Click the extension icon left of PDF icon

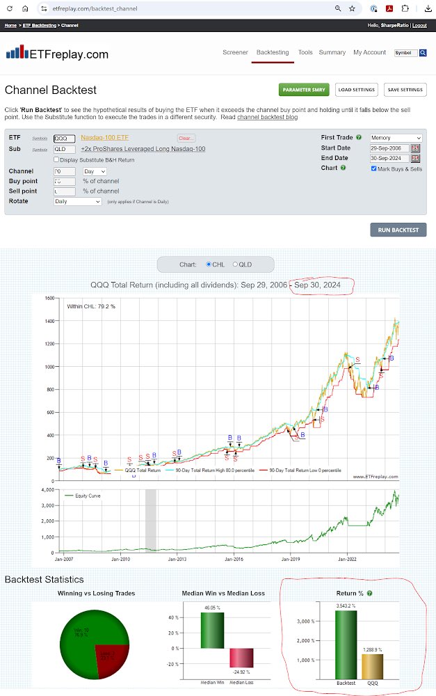373,8
